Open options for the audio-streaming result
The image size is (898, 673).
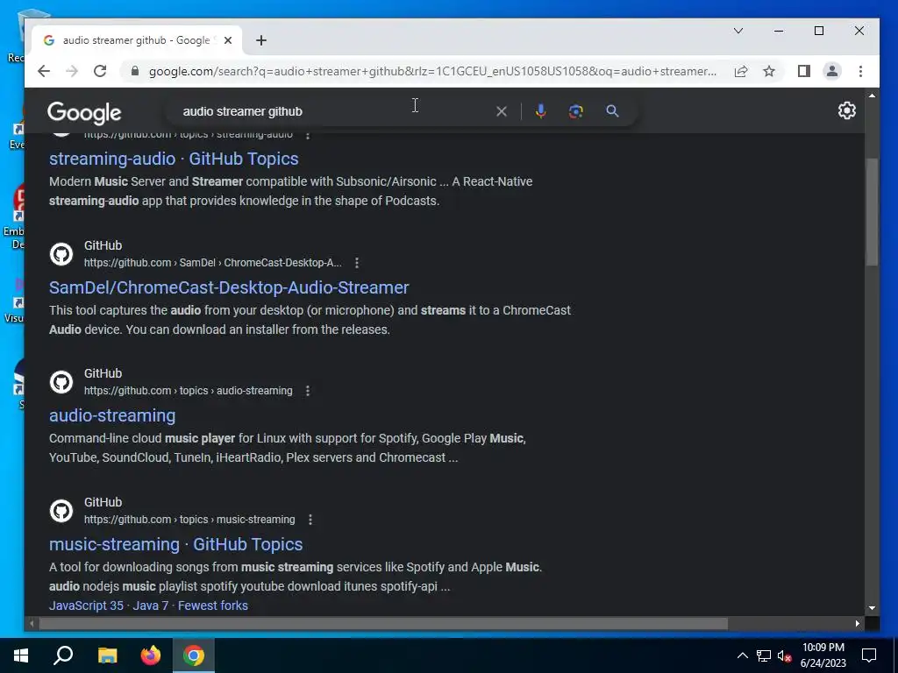pyautogui.click(x=308, y=391)
